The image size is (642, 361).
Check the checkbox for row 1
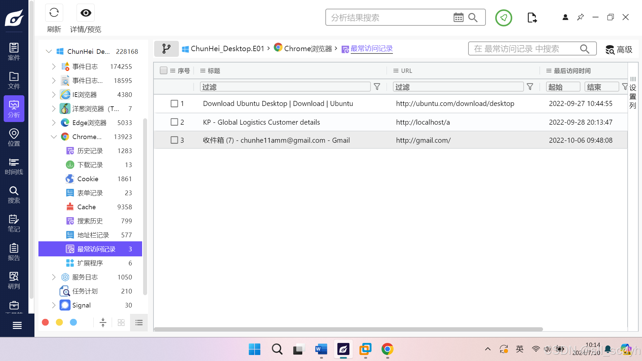coord(174,104)
